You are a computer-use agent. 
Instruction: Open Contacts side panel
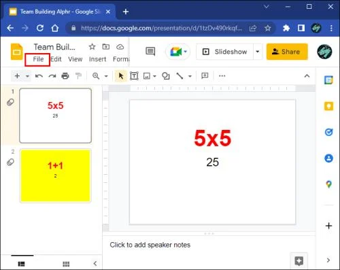point(328,158)
